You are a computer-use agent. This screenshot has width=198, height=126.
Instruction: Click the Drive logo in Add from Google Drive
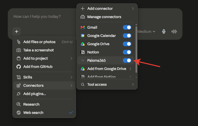[83, 69]
